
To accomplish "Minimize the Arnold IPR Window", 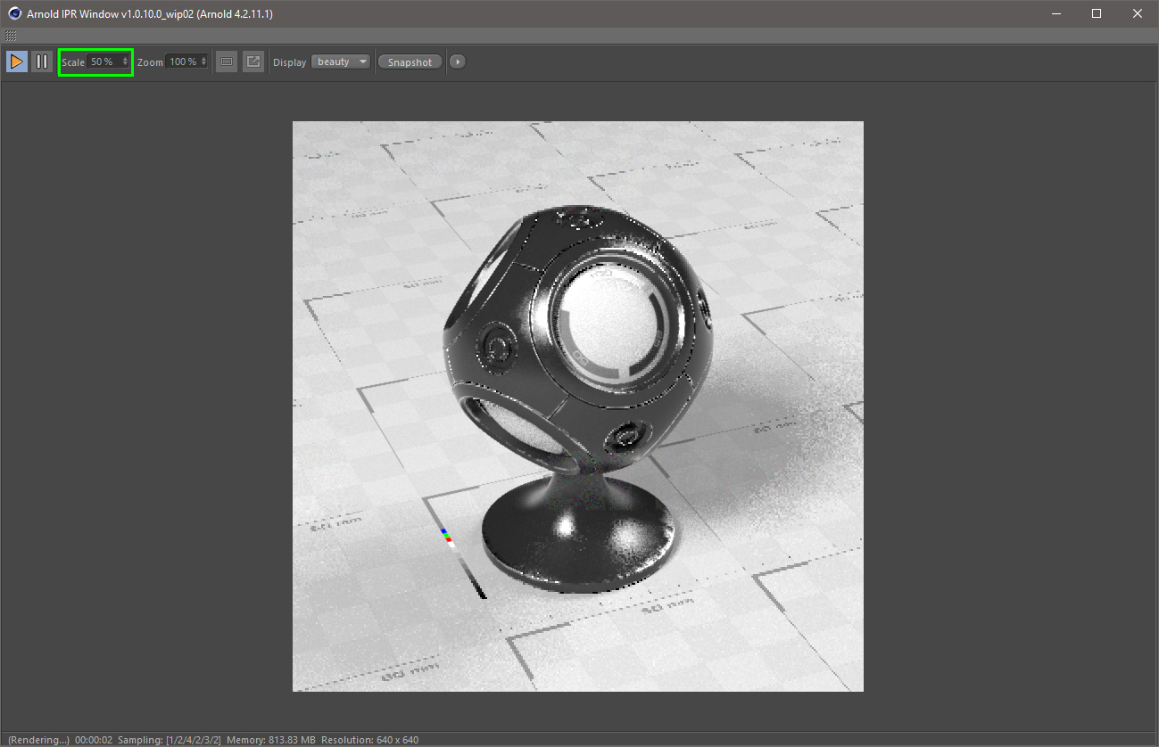I will coord(1056,13).
